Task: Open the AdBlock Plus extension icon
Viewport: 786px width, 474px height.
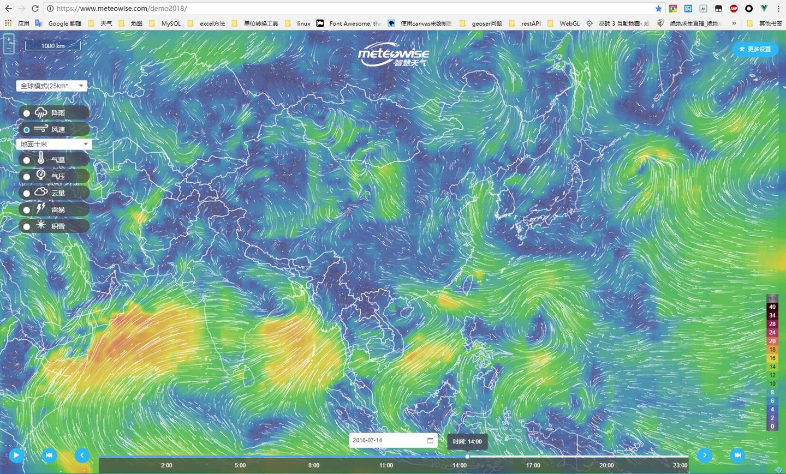Action: tap(734, 9)
